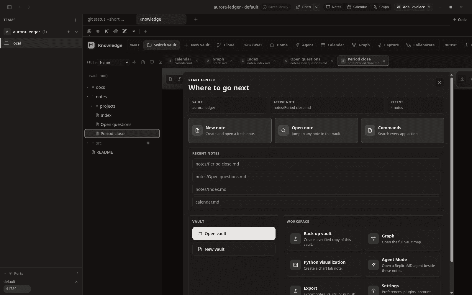Open notes/Index.md from recent notes

coord(316,189)
